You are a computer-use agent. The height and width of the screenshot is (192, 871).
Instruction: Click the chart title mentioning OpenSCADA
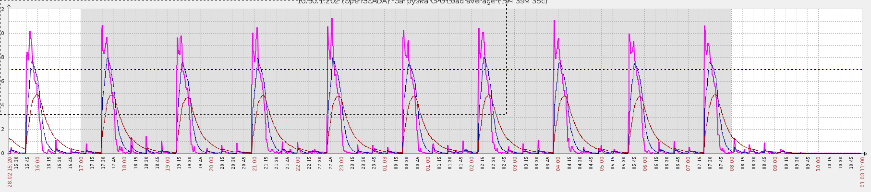pos(422,2)
